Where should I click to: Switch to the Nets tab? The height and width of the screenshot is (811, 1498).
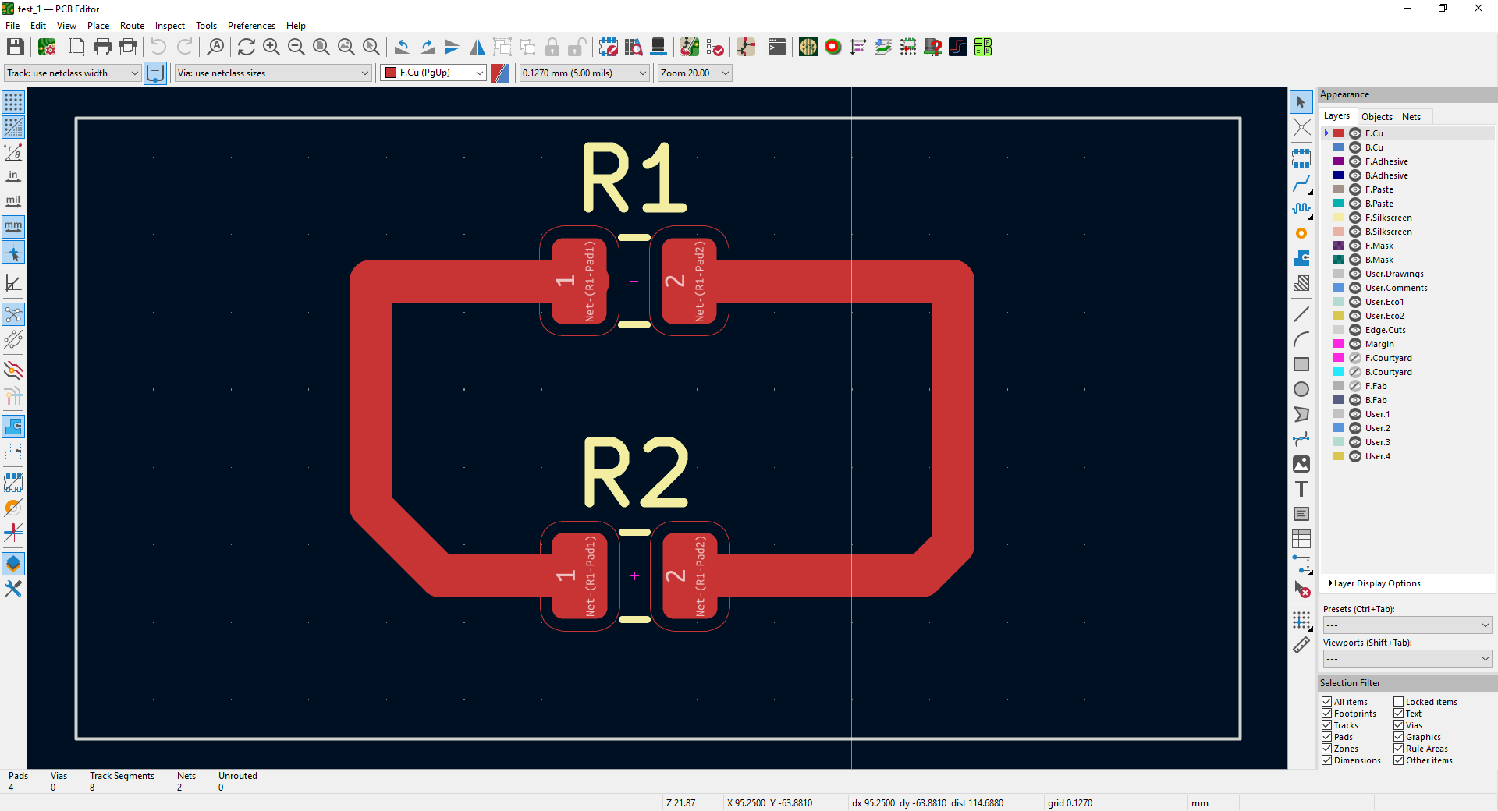(x=1411, y=117)
